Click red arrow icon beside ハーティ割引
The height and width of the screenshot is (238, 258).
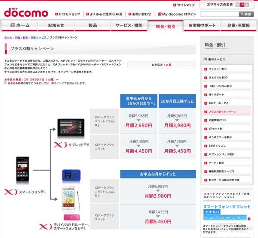click(206, 163)
